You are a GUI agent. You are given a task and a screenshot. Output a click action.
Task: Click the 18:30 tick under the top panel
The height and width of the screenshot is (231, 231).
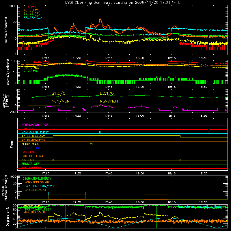tap(203, 58)
